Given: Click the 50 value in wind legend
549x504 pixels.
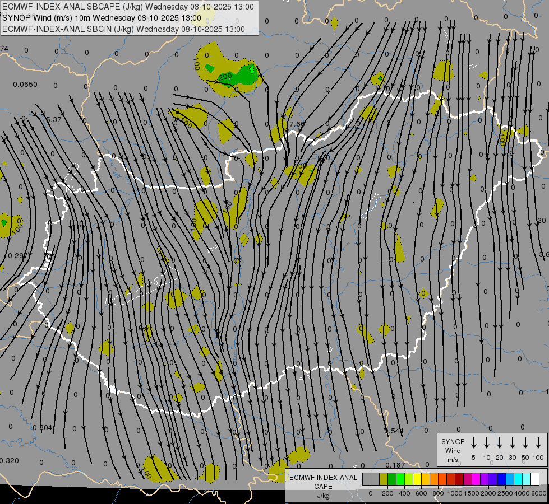Looking at the screenshot, I should click(x=525, y=458).
